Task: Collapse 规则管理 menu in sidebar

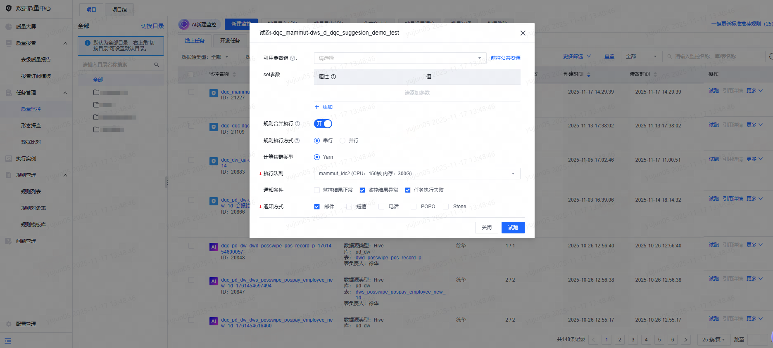Action: pyautogui.click(x=65, y=175)
